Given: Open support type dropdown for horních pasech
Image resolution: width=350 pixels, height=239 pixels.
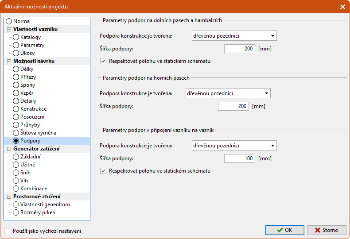Looking at the screenshot, I should point(228,93).
